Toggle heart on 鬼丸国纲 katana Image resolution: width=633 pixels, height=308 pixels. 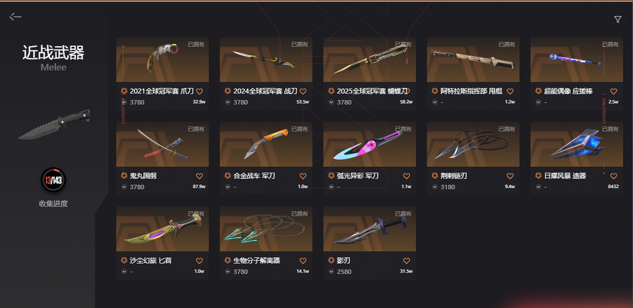pos(199,176)
